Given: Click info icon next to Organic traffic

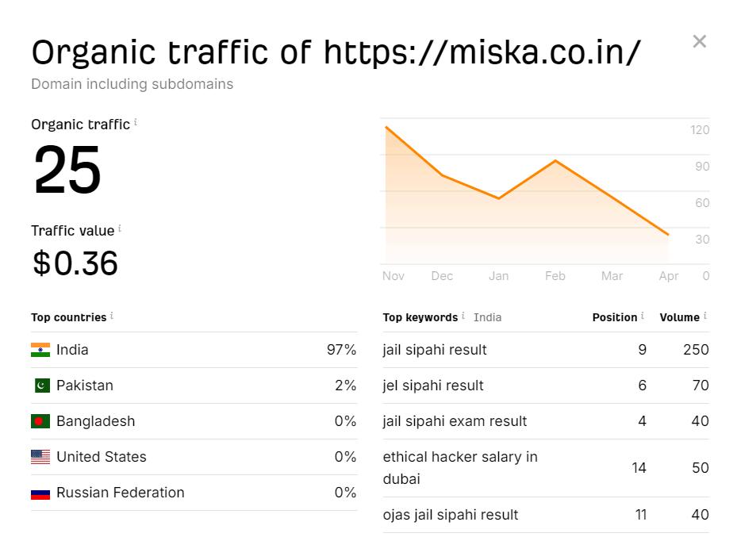Looking at the screenshot, I should click(x=136, y=122).
